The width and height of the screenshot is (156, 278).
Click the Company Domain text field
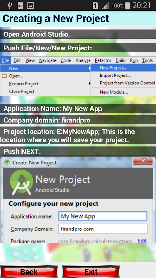point(103,229)
